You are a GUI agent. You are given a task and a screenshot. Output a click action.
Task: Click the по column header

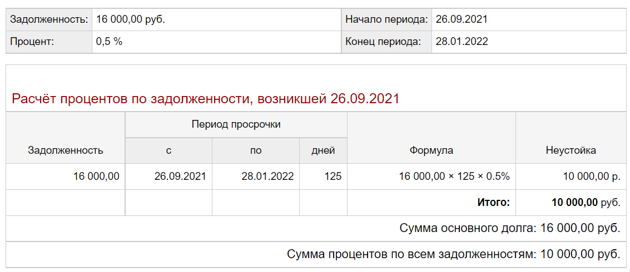[x=256, y=150]
